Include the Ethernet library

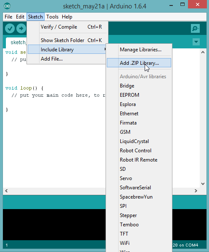tap(139, 114)
